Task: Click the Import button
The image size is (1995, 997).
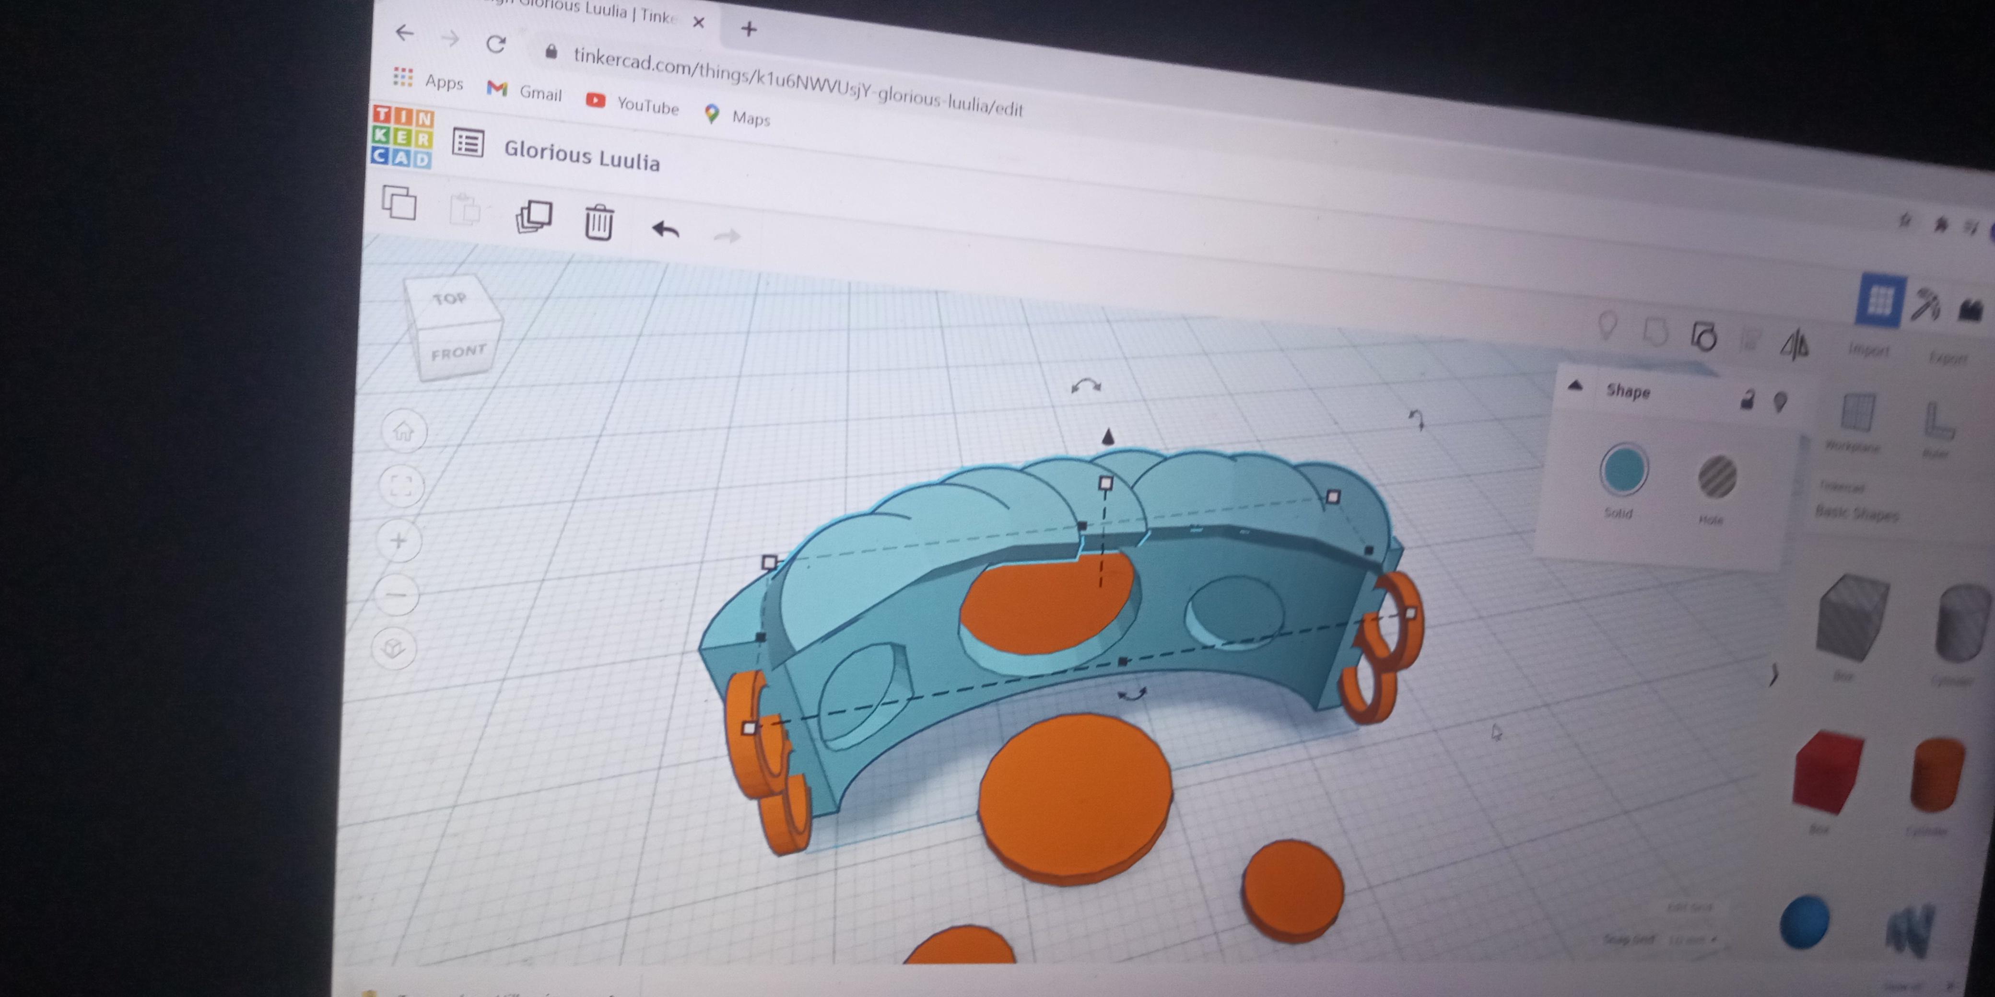Action: pyautogui.click(x=1869, y=350)
